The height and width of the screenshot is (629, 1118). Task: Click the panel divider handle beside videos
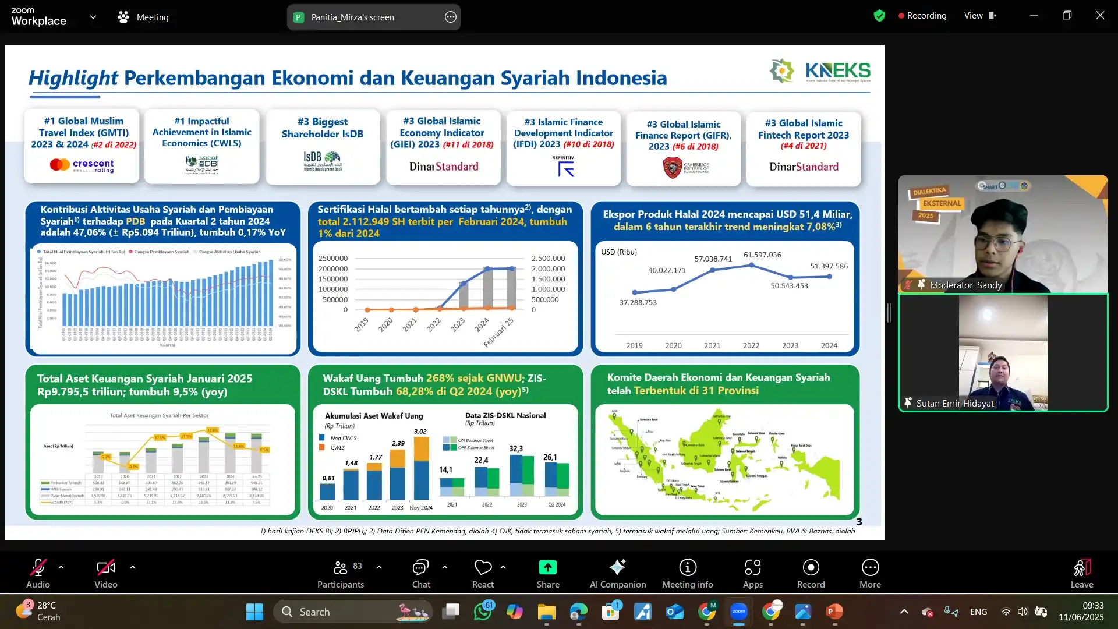(x=889, y=313)
